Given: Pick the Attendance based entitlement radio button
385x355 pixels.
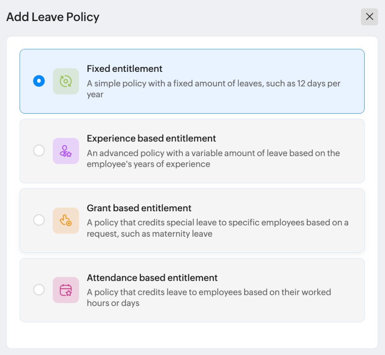Looking at the screenshot, I should (x=39, y=290).
